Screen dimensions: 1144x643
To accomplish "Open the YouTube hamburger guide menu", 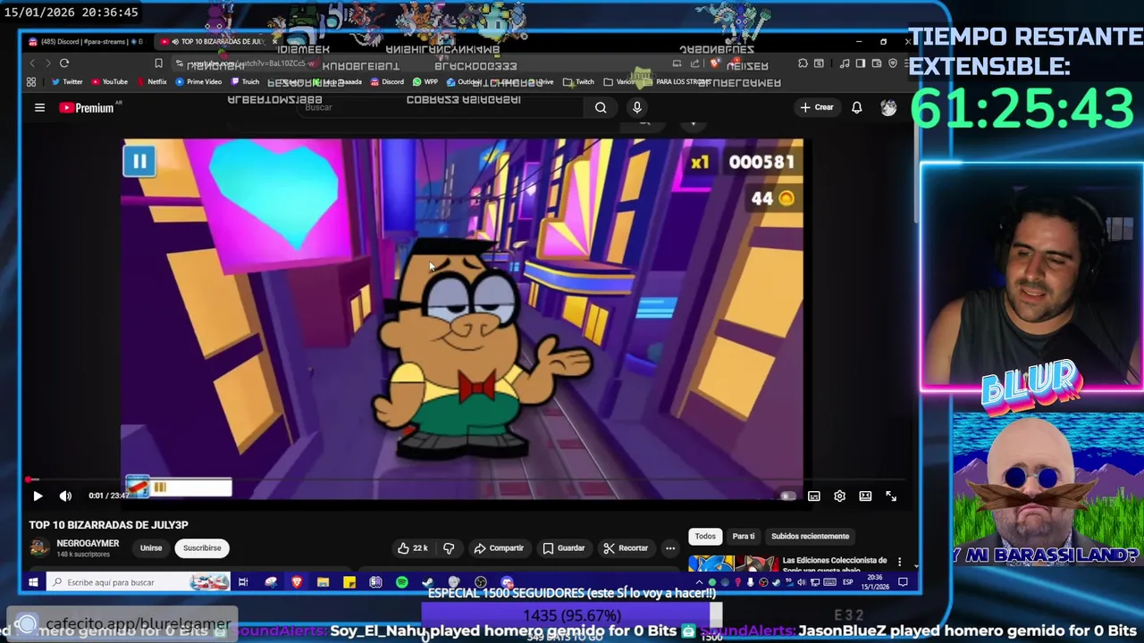I will (39, 108).
